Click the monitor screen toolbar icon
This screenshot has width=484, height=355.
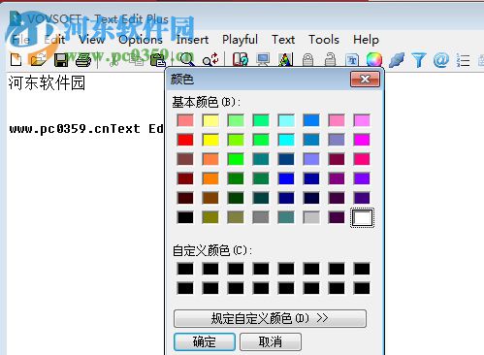[x=263, y=60]
